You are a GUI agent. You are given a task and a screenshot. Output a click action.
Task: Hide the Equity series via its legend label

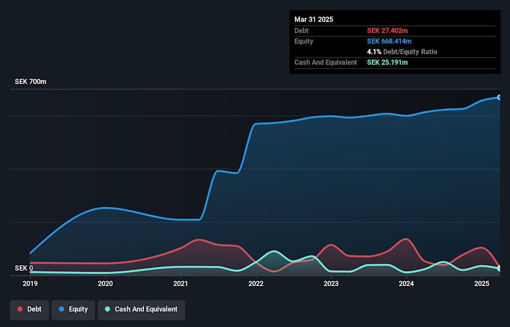(x=78, y=309)
